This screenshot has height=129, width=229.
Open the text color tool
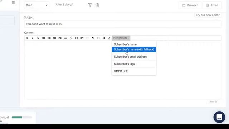(109, 38)
